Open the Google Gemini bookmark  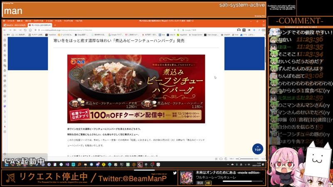point(196,35)
